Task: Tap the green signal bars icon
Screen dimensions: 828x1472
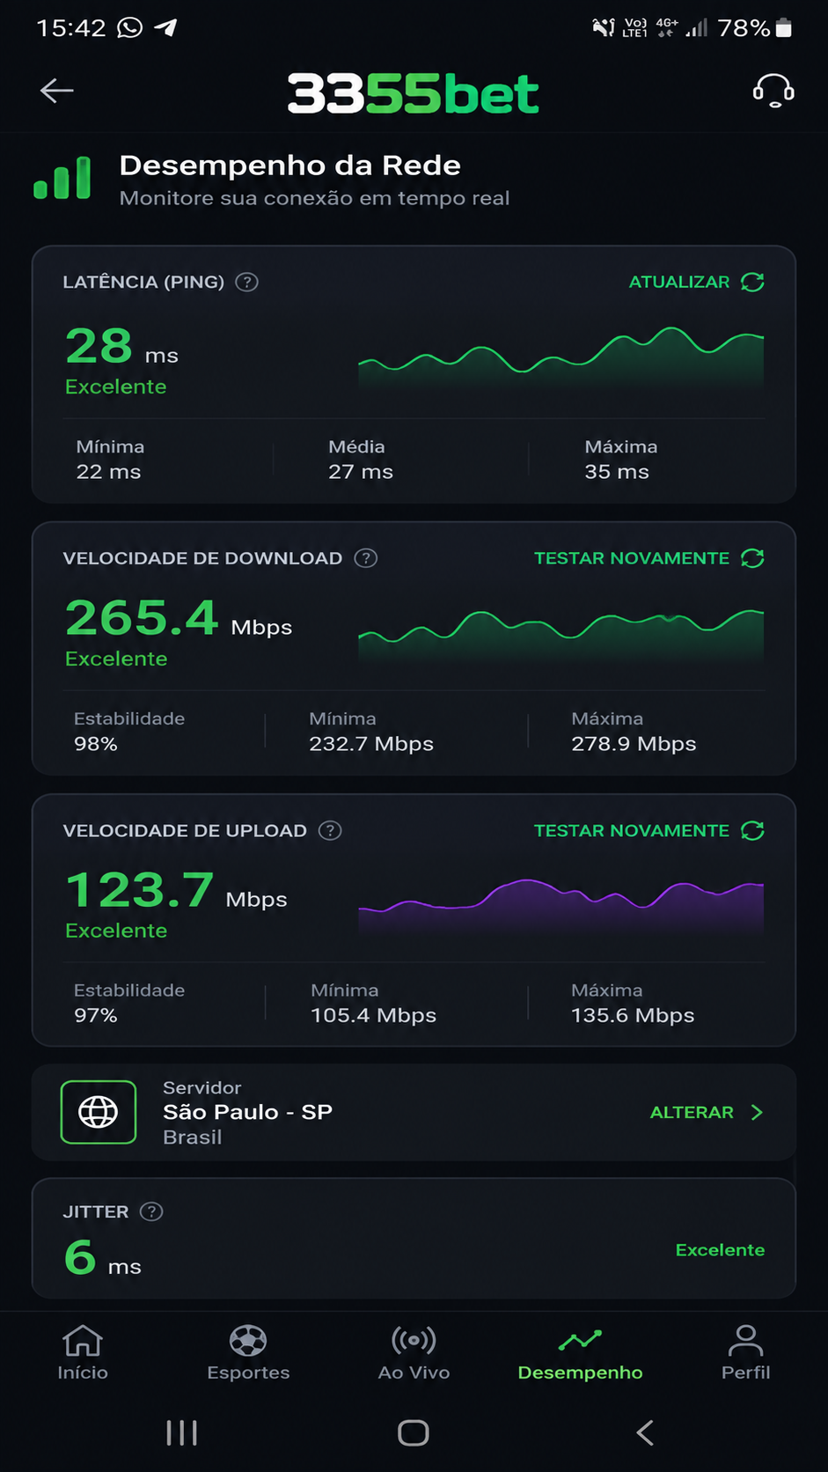Action: 62,177
